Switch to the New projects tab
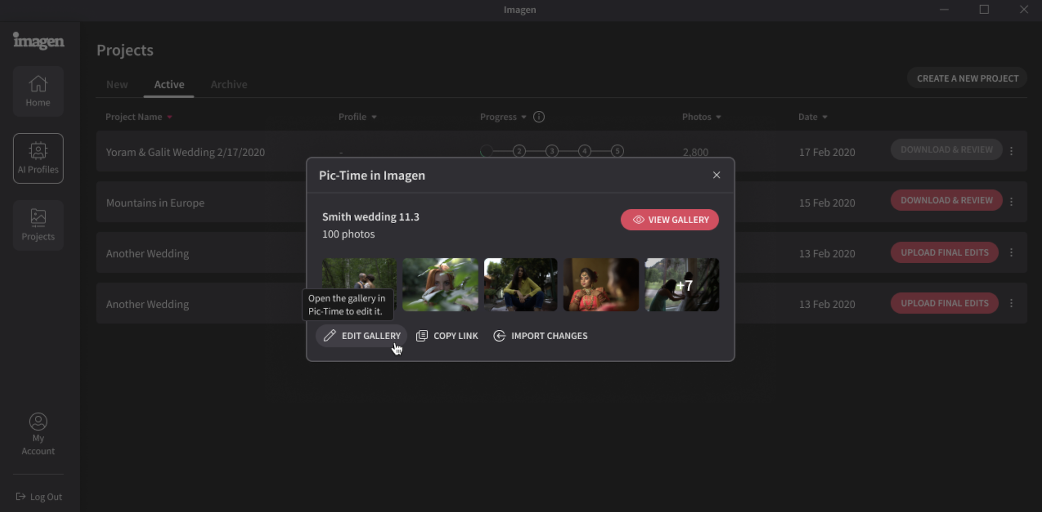Viewport: 1042px width, 512px height. point(117,84)
